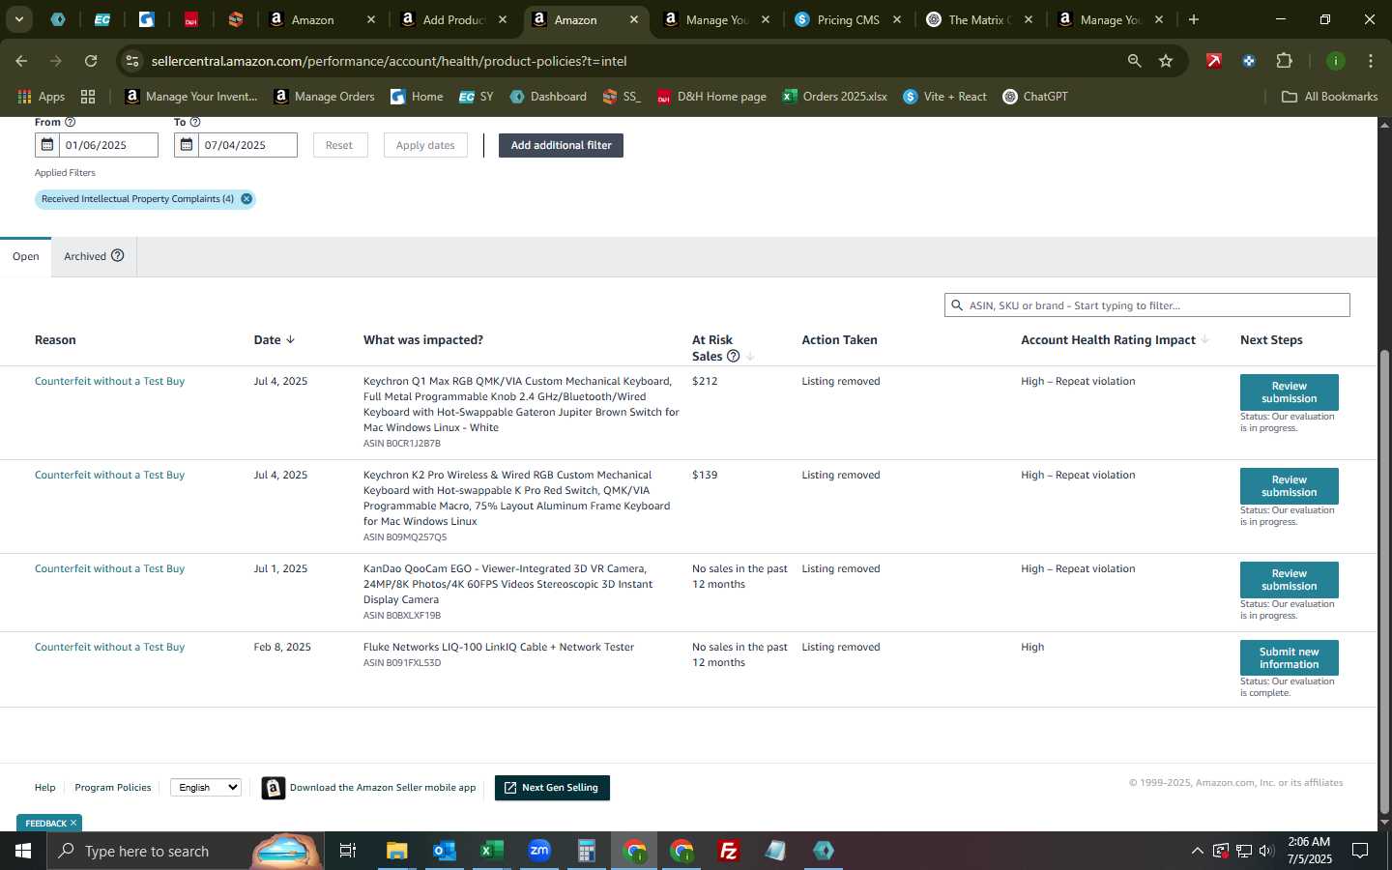1392x870 pixels.
Task: Switch to The Matrix browser tab
Action: coord(979,19)
